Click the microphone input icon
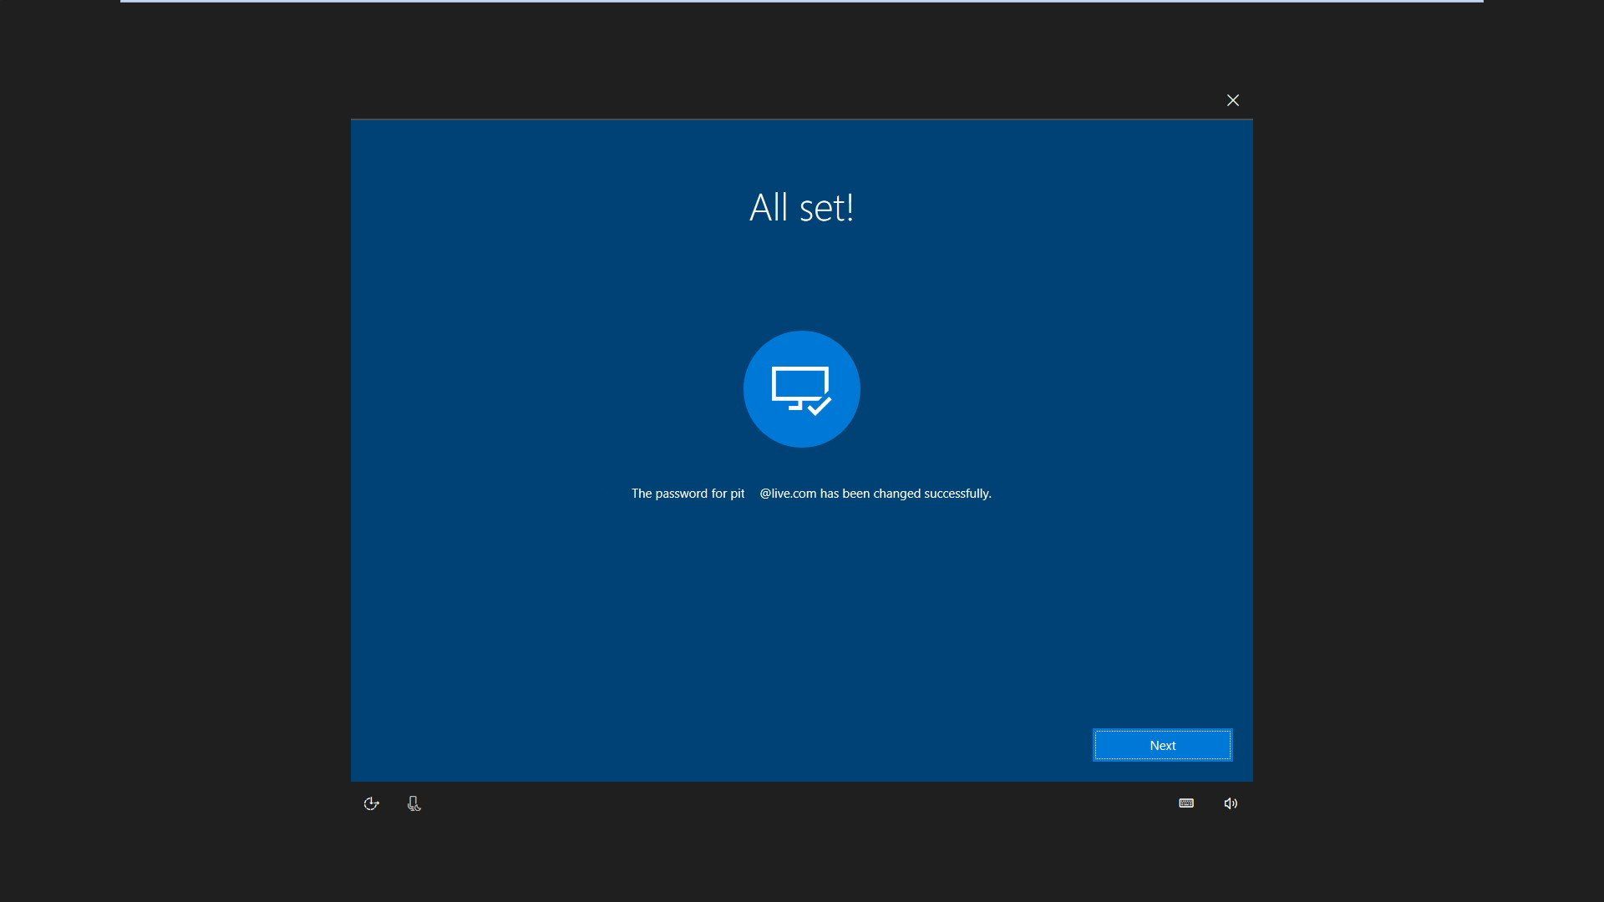This screenshot has height=902, width=1604. click(x=414, y=803)
